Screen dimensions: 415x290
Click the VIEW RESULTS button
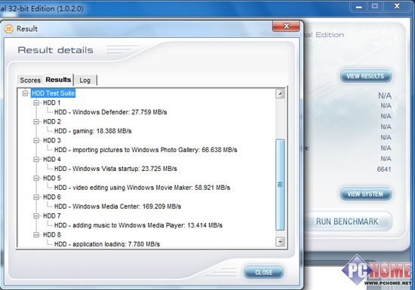coord(365,76)
